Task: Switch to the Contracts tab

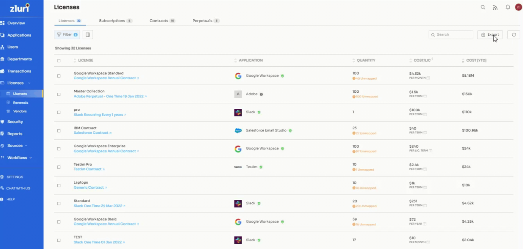Action: (162, 21)
